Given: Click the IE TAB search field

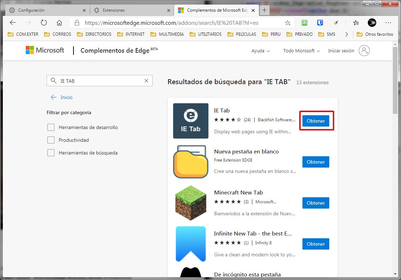Looking at the screenshot, I should pos(100,81).
